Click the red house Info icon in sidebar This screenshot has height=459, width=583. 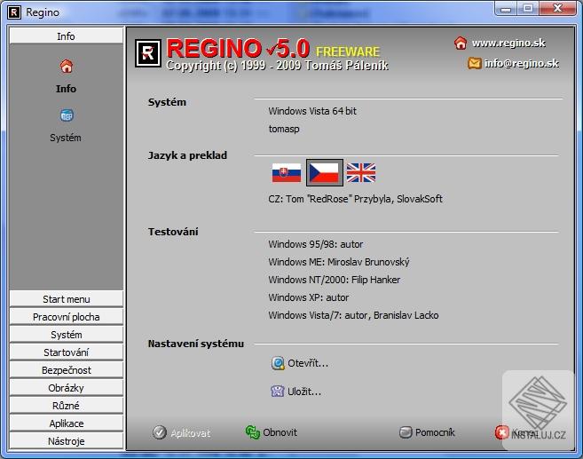tap(67, 67)
